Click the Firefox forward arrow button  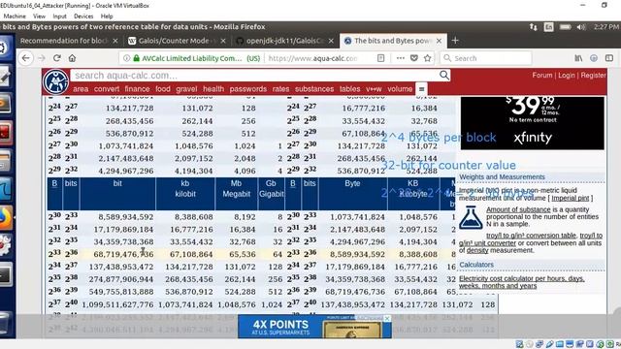(42, 58)
